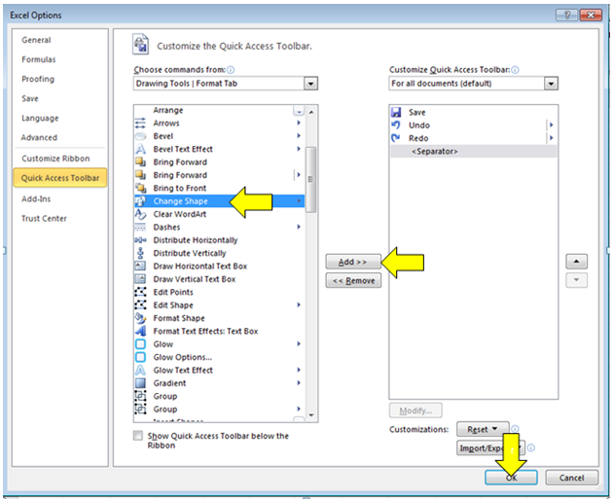Click the Arrows command icon
Screen dimensions: 614x500
(140, 123)
